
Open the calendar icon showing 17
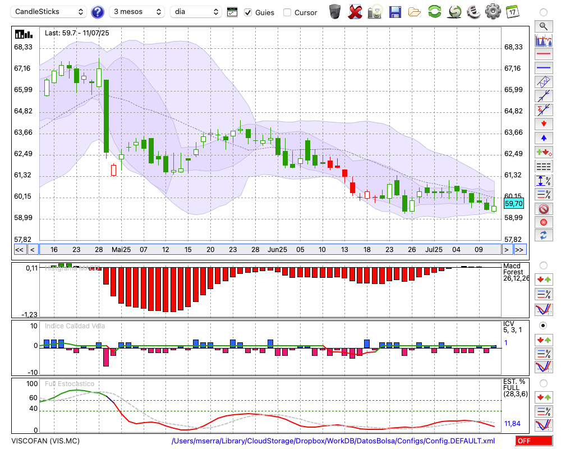pyautogui.click(x=512, y=12)
